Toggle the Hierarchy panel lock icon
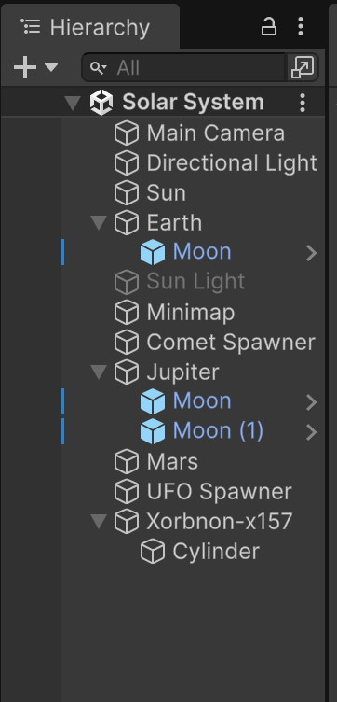The height and width of the screenshot is (702, 337). click(269, 26)
